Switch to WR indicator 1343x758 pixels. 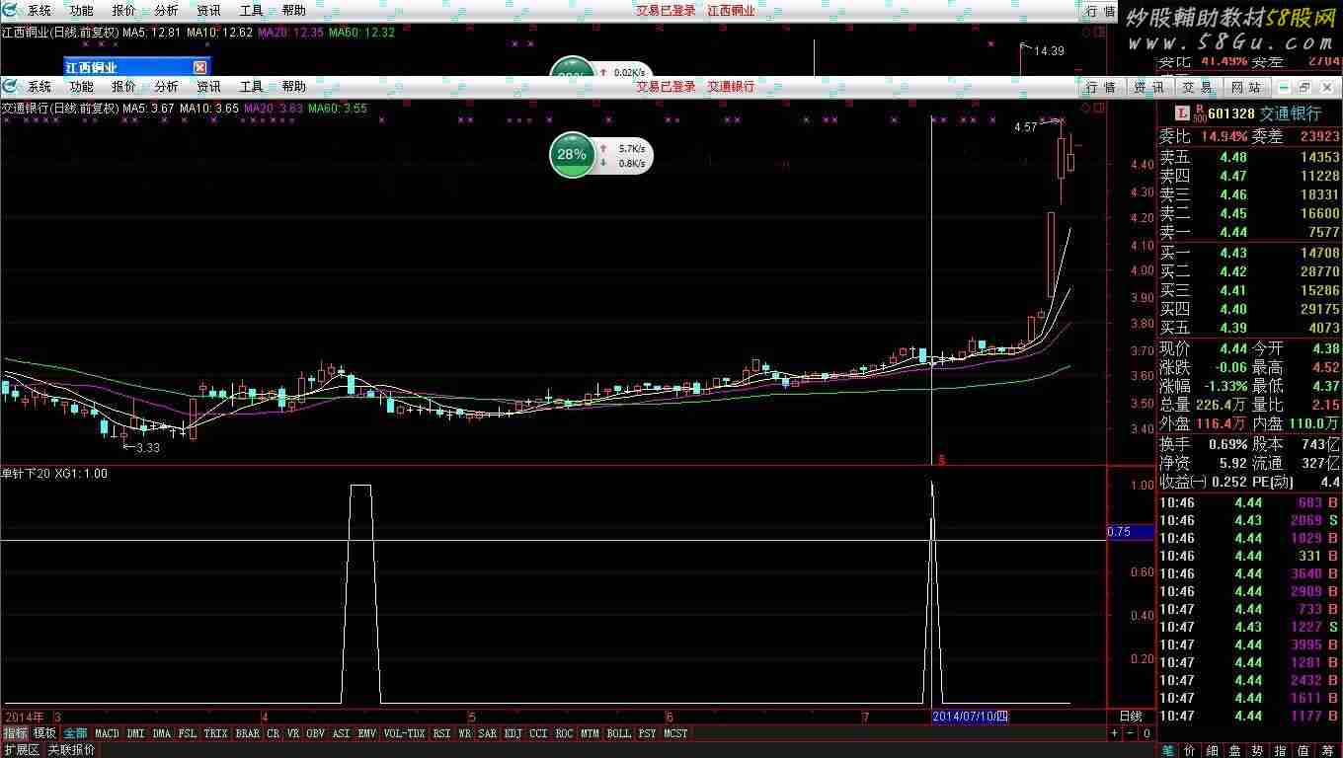point(465,733)
